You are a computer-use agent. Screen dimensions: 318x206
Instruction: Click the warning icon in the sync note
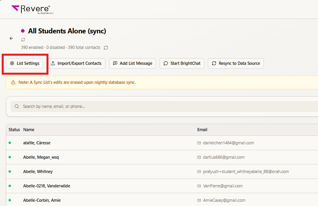click(13, 82)
